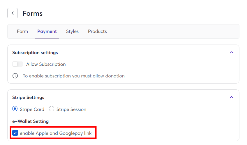Click the Stripe Session label text

(x=71, y=109)
